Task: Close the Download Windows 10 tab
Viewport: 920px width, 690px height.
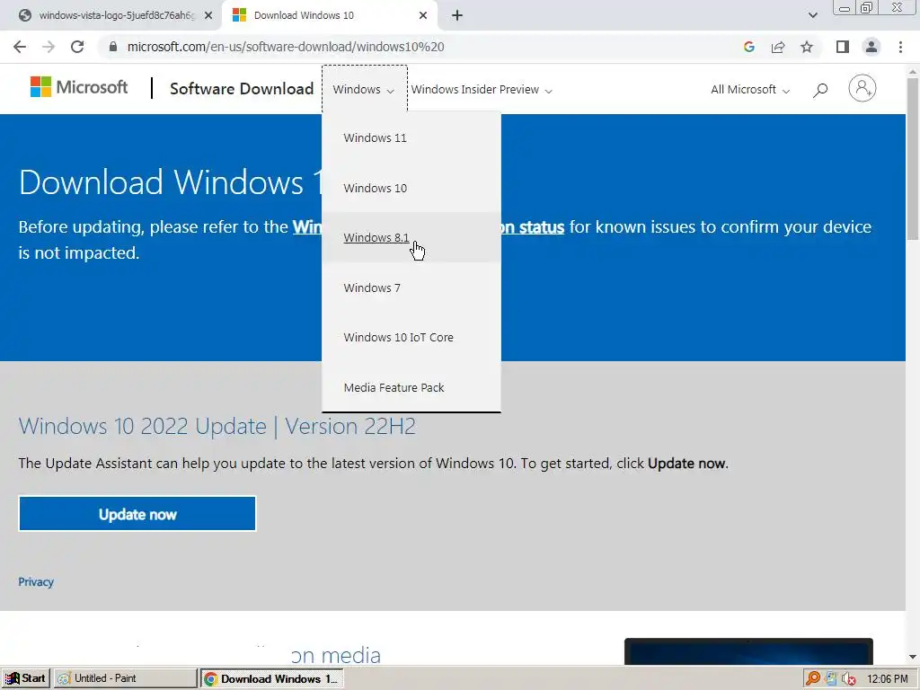Action: coord(423,16)
